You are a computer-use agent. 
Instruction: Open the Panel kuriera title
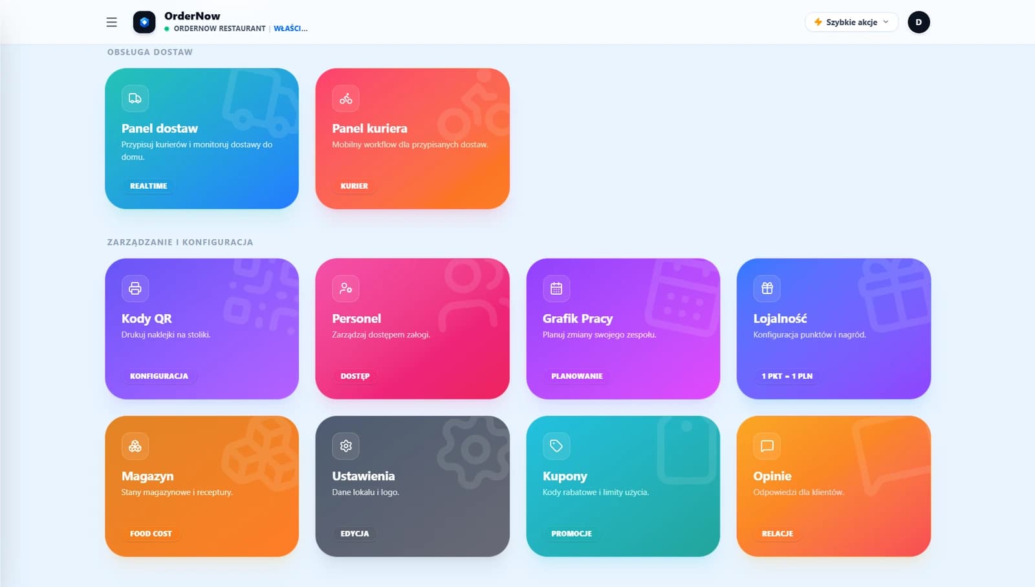(370, 129)
